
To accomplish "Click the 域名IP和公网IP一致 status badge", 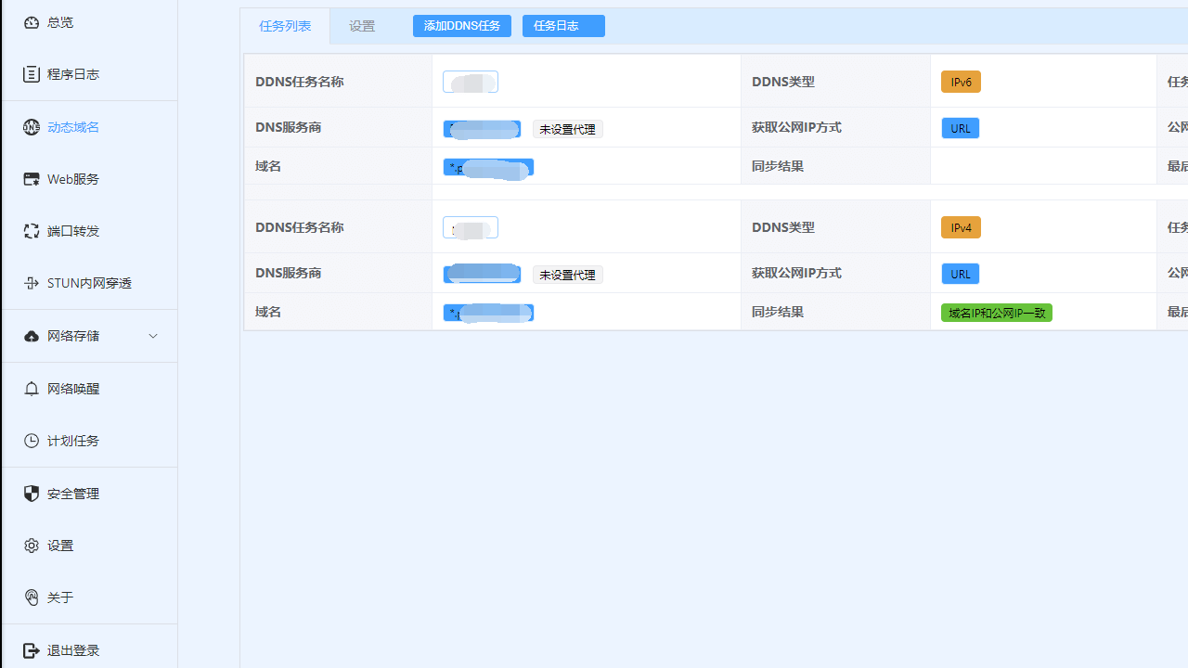I will coord(996,313).
